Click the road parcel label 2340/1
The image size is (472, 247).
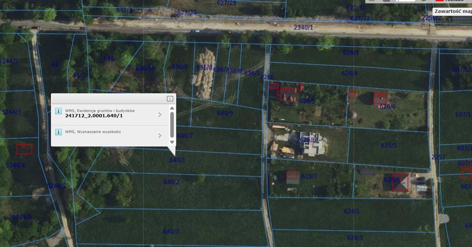[303, 28]
